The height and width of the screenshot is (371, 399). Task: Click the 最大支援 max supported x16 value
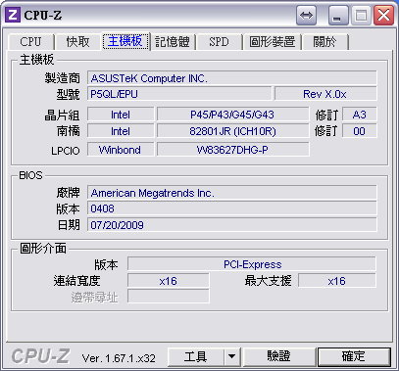337,281
